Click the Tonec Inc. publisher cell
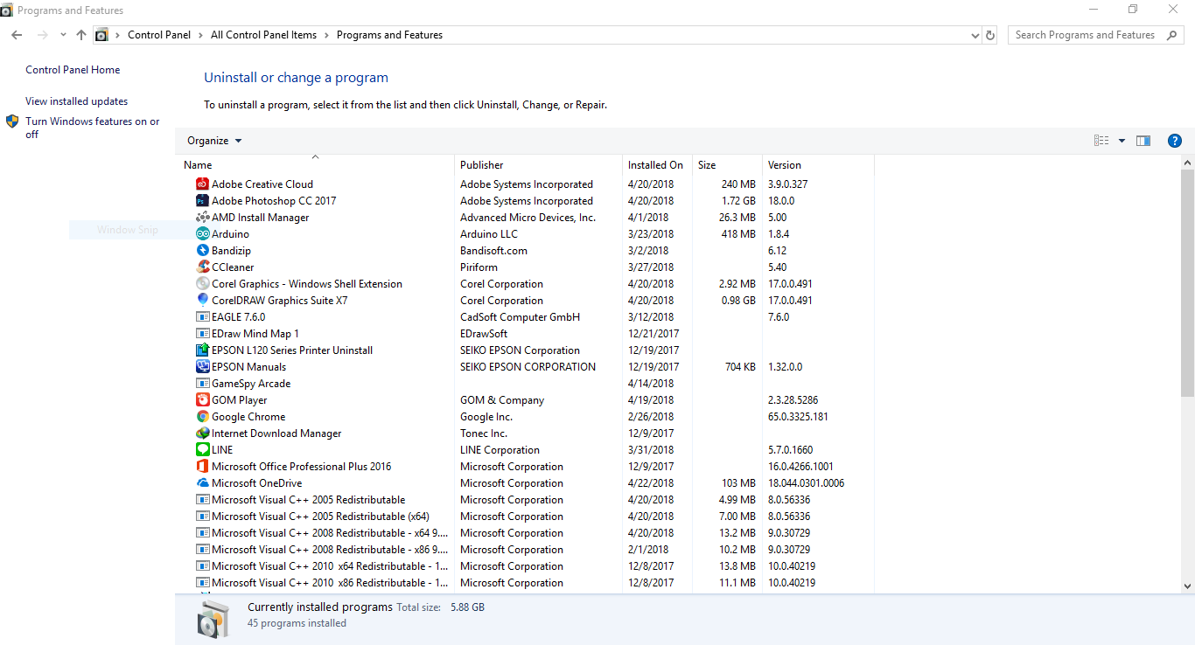This screenshot has width=1195, height=645. [484, 433]
